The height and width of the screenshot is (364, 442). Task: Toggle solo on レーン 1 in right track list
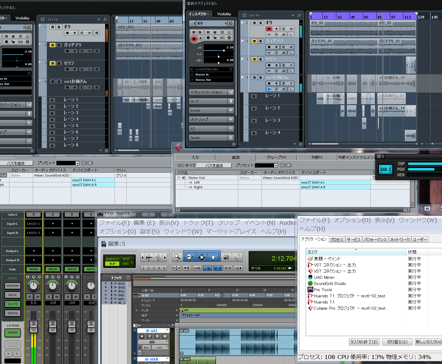tap(254, 96)
